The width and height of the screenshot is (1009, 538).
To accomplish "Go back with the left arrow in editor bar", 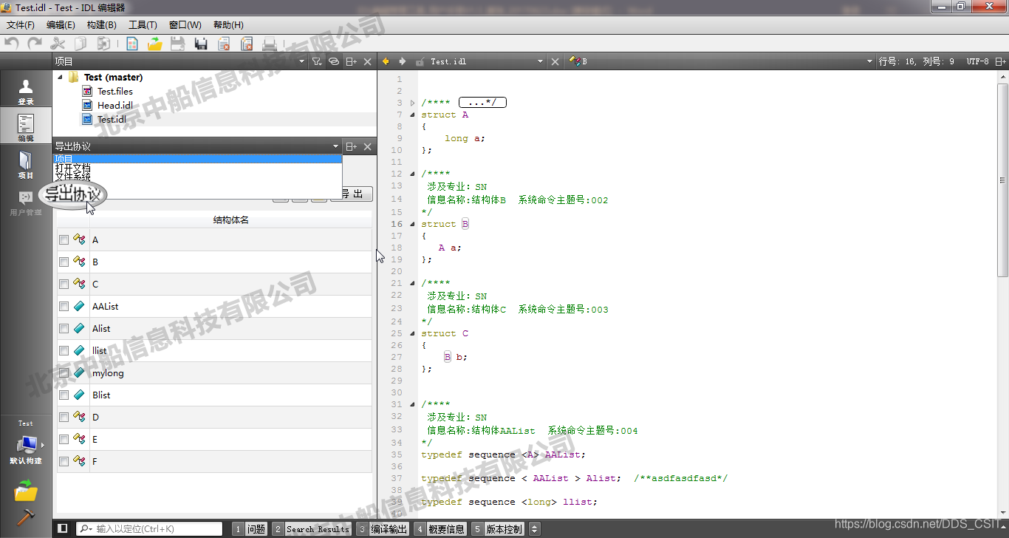I will pyautogui.click(x=386, y=61).
